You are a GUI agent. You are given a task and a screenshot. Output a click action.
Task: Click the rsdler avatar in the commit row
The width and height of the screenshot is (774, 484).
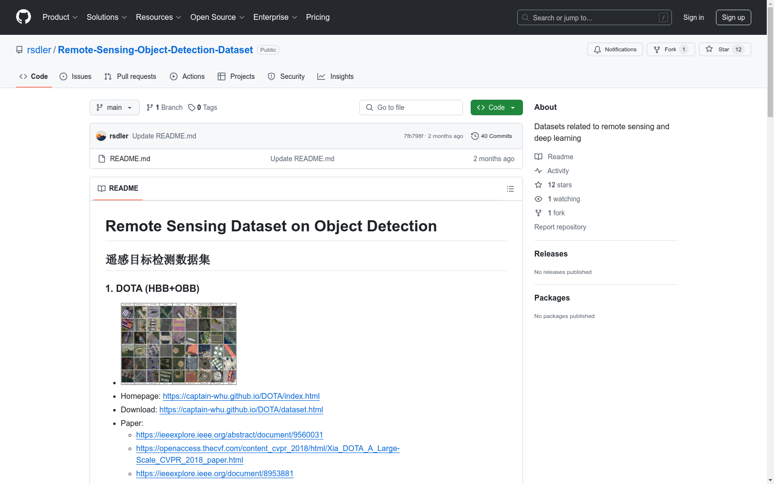point(101,136)
